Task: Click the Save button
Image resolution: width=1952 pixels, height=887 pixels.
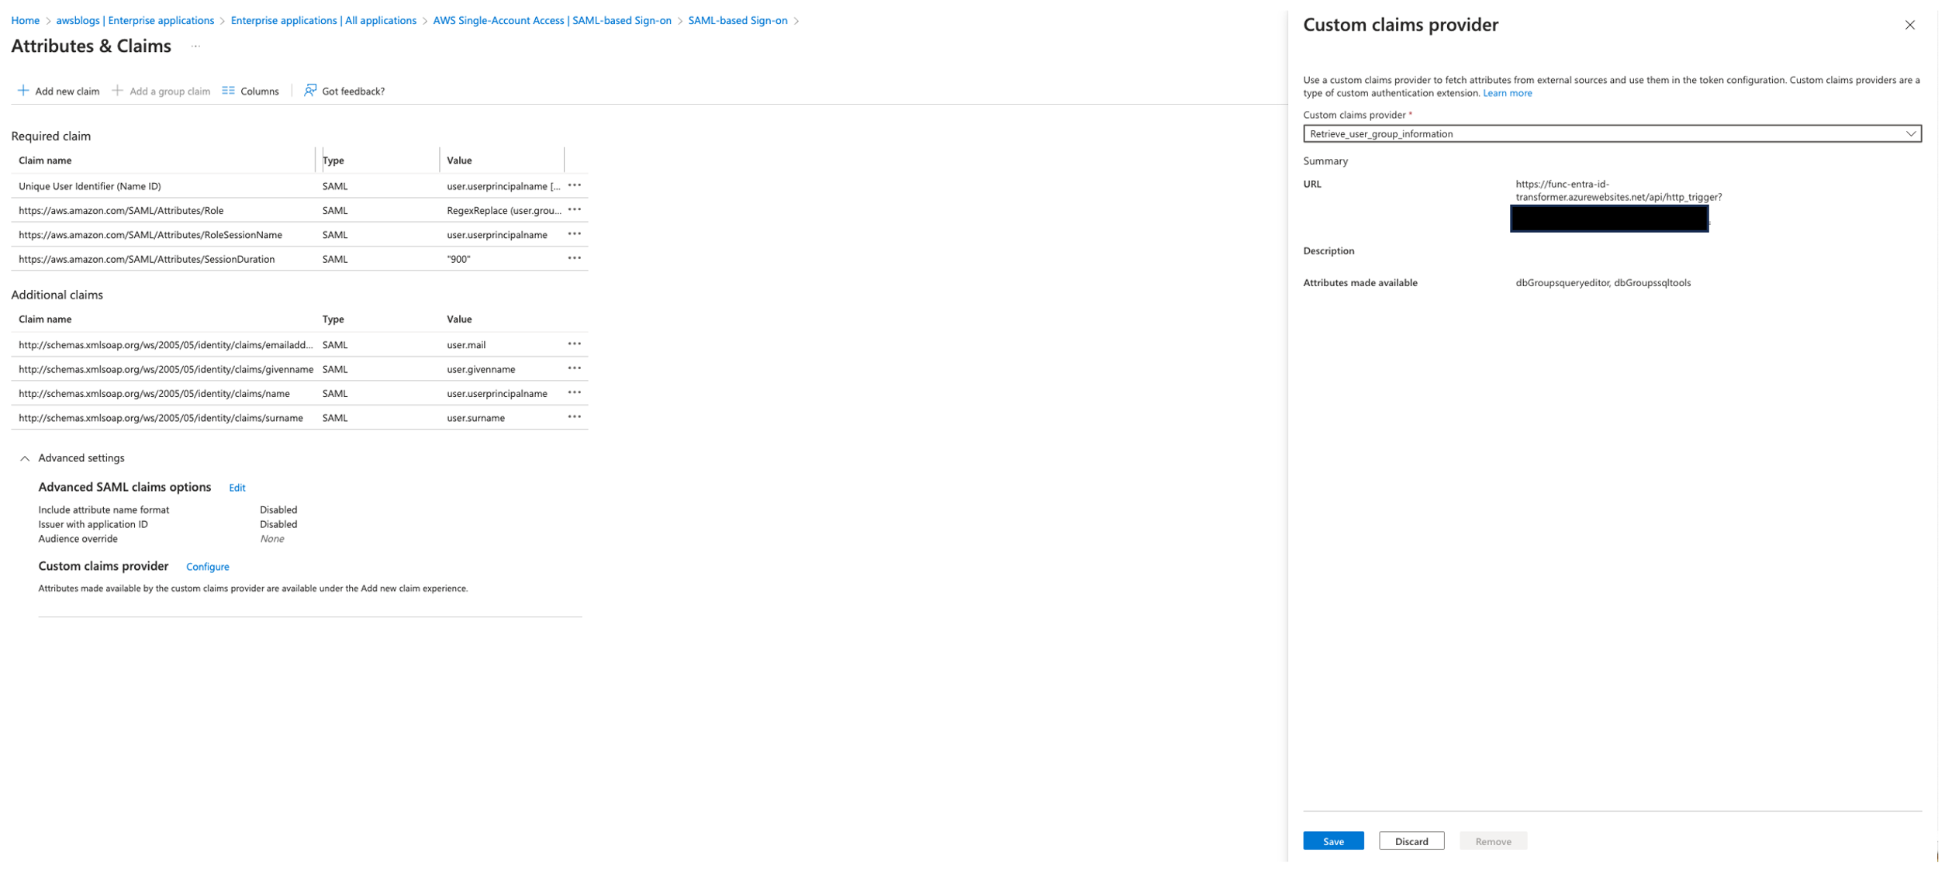Action: pyautogui.click(x=1332, y=842)
